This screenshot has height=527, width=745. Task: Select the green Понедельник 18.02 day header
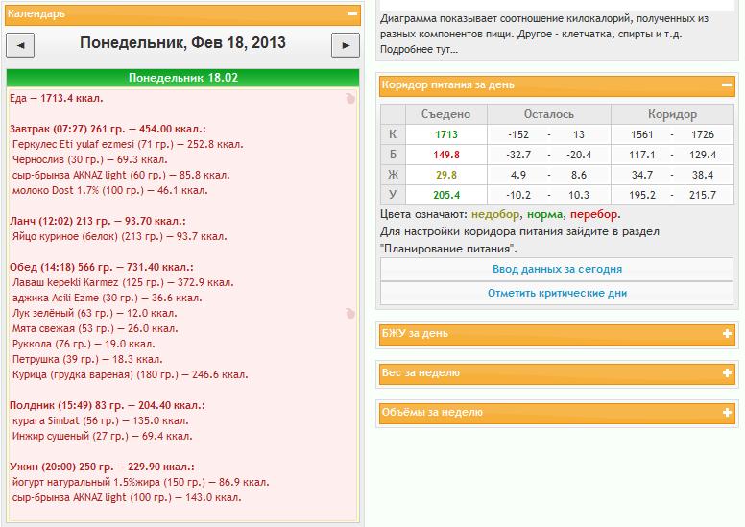(x=183, y=78)
